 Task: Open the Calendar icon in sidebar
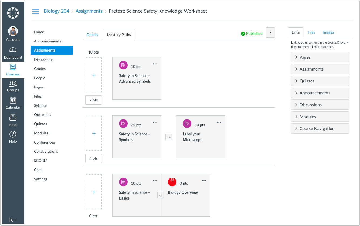13,100
